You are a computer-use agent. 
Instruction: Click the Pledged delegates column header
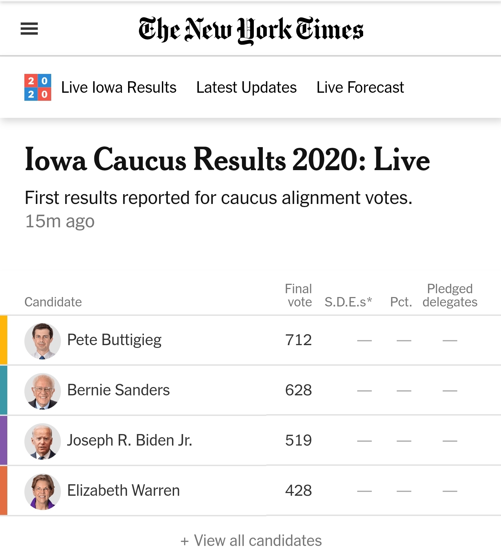pos(450,295)
